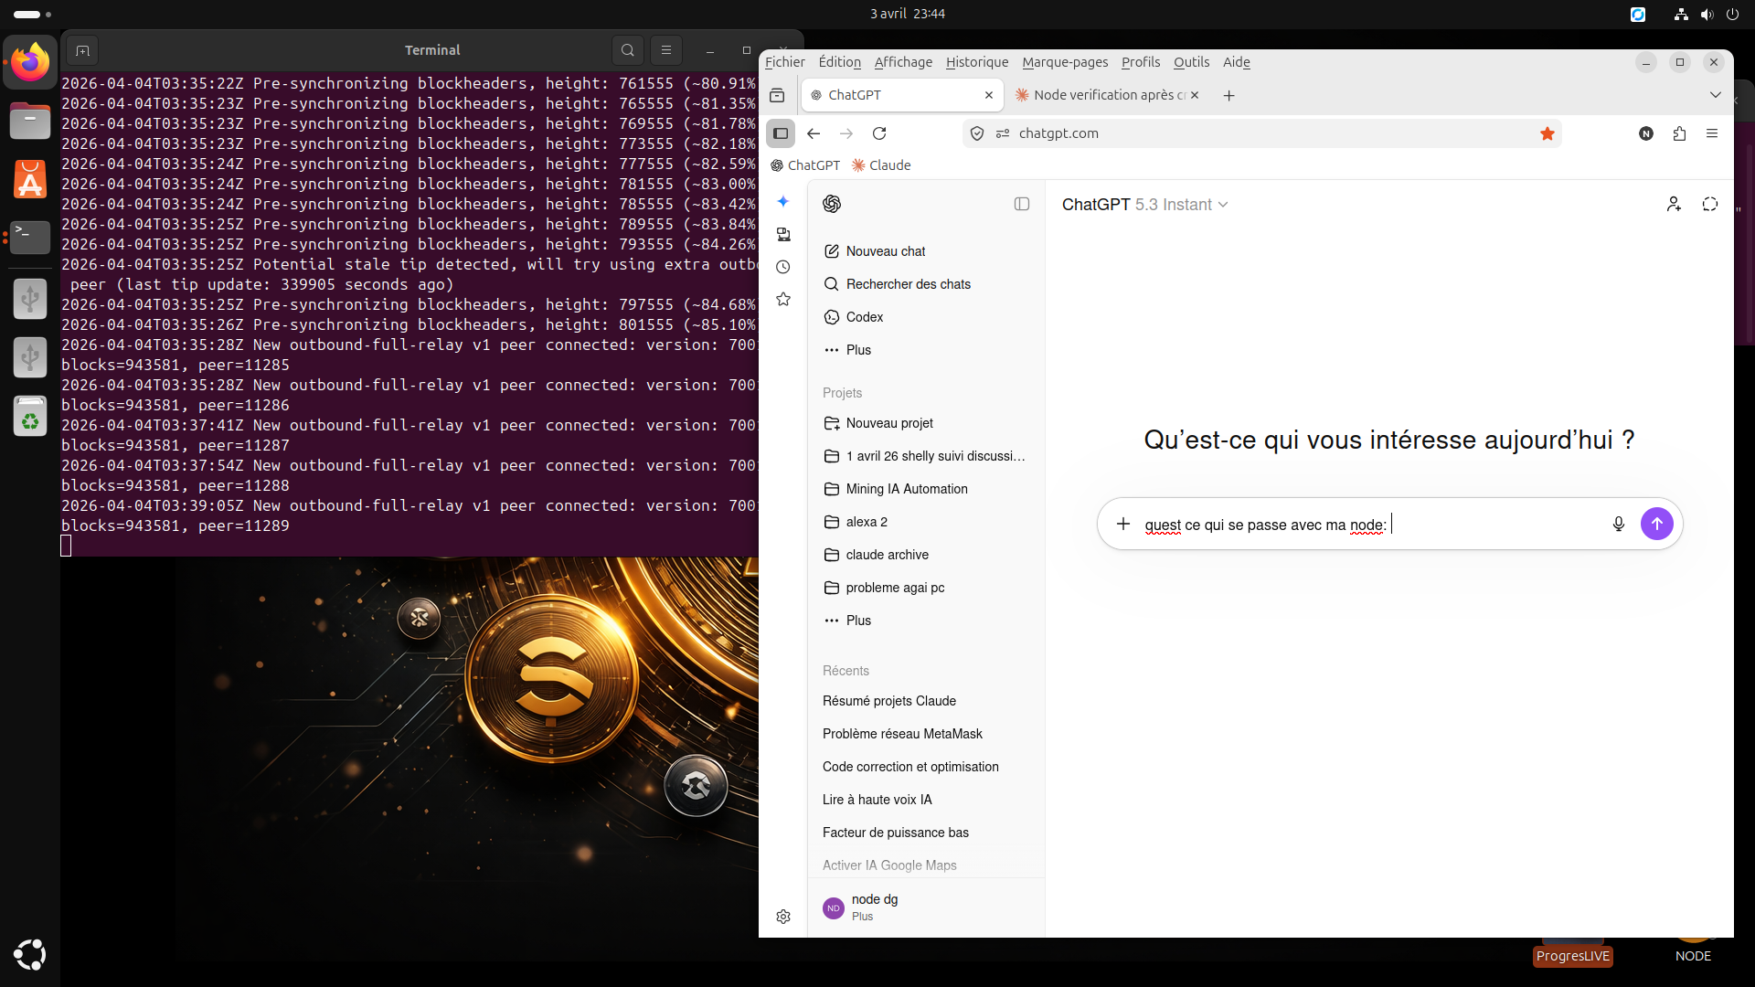This screenshot has height=987, width=1755.
Task: Click the terminal search magnifier icon
Action: tap(627, 50)
